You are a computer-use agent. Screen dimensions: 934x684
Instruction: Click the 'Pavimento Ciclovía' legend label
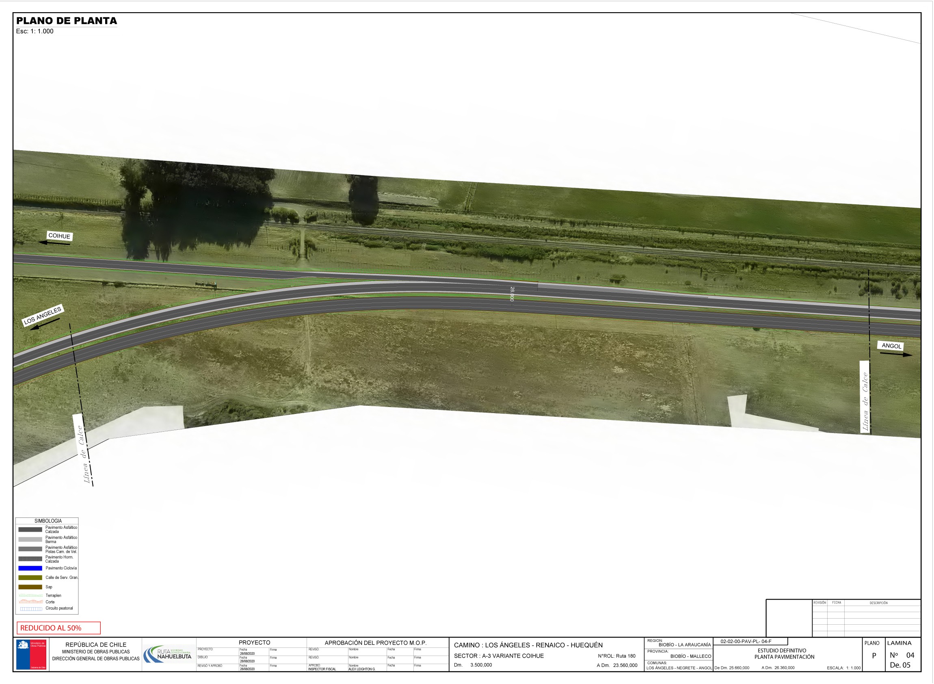pyautogui.click(x=61, y=569)
